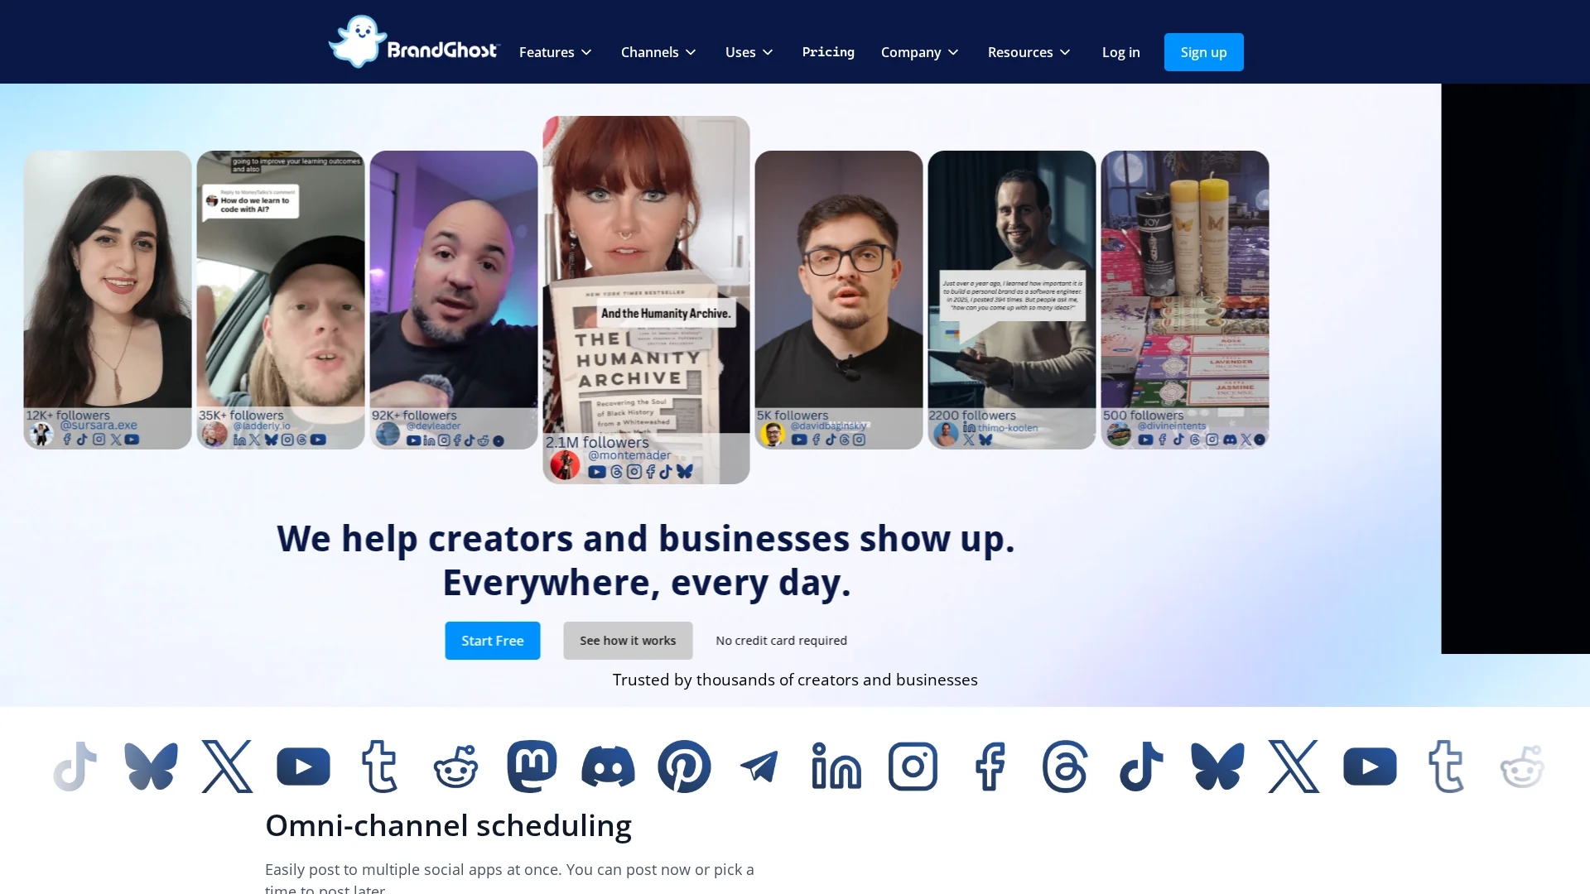Click the "2.1M followers" label

[597, 443]
